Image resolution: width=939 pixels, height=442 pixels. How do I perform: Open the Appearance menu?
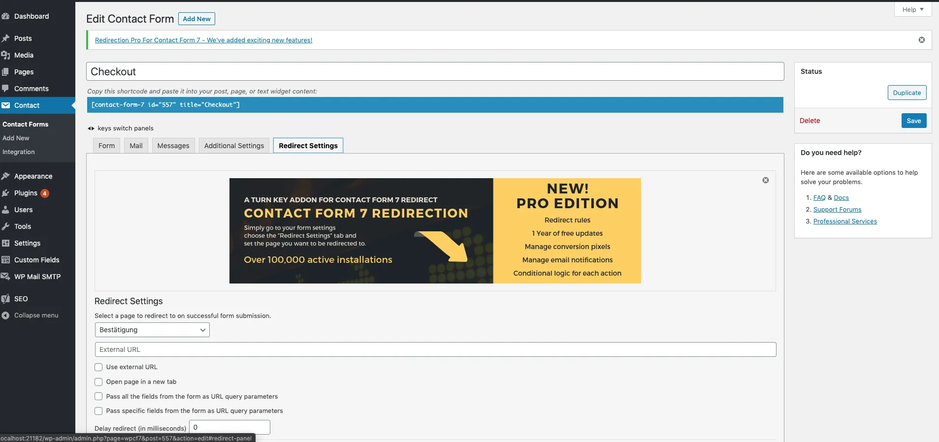[33, 176]
